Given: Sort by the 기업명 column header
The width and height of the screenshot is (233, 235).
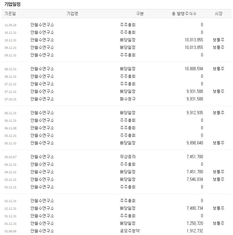Looking at the screenshot, I should point(72,14).
